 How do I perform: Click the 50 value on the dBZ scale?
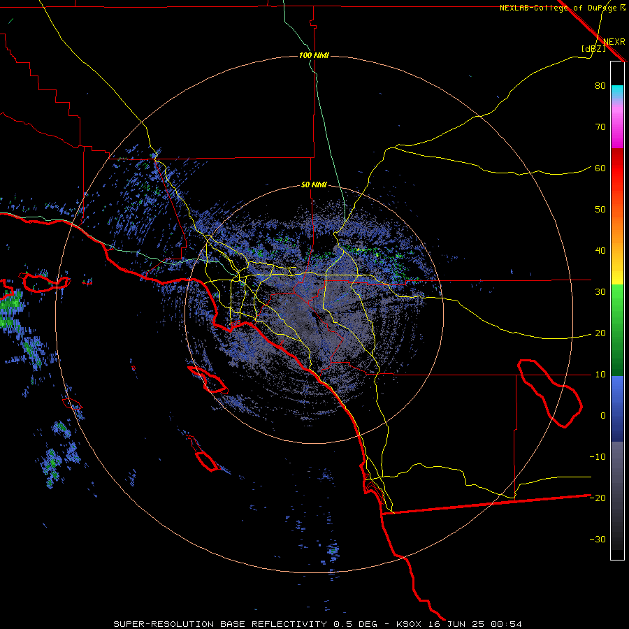tap(600, 210)
